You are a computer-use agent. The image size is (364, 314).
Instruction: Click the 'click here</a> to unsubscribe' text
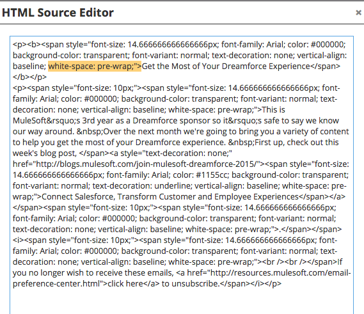(x=163, y=283)
